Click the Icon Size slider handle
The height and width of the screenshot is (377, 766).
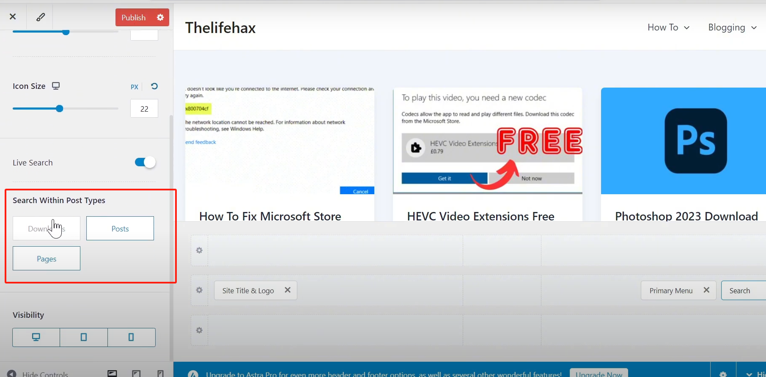(60, 109)
